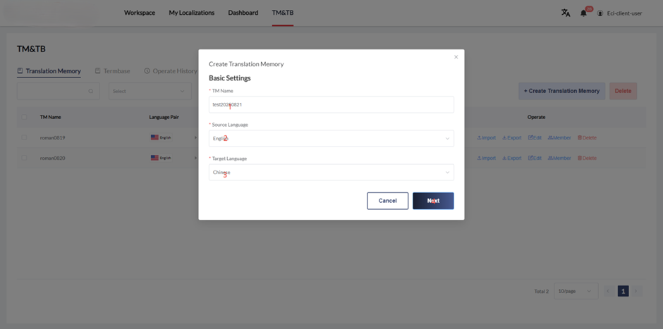663x329 pixels.
Task: Click the search input box
Action: pos(59,91)
